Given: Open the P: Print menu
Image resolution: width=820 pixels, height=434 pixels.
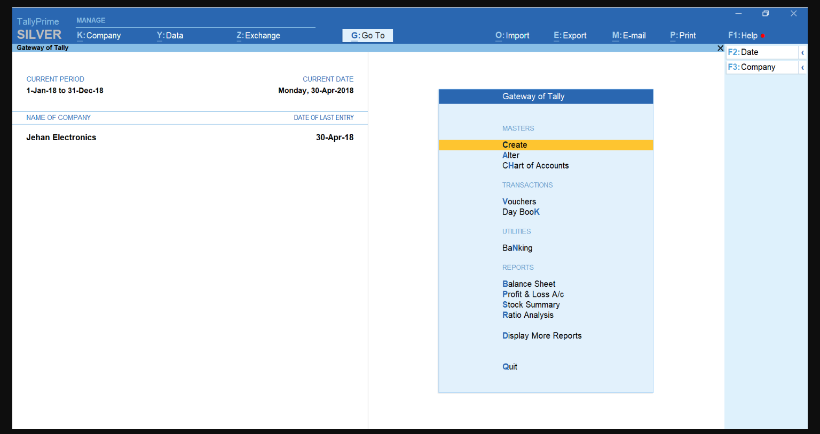Looking at the screenshot, I should (x=683, y=36).
